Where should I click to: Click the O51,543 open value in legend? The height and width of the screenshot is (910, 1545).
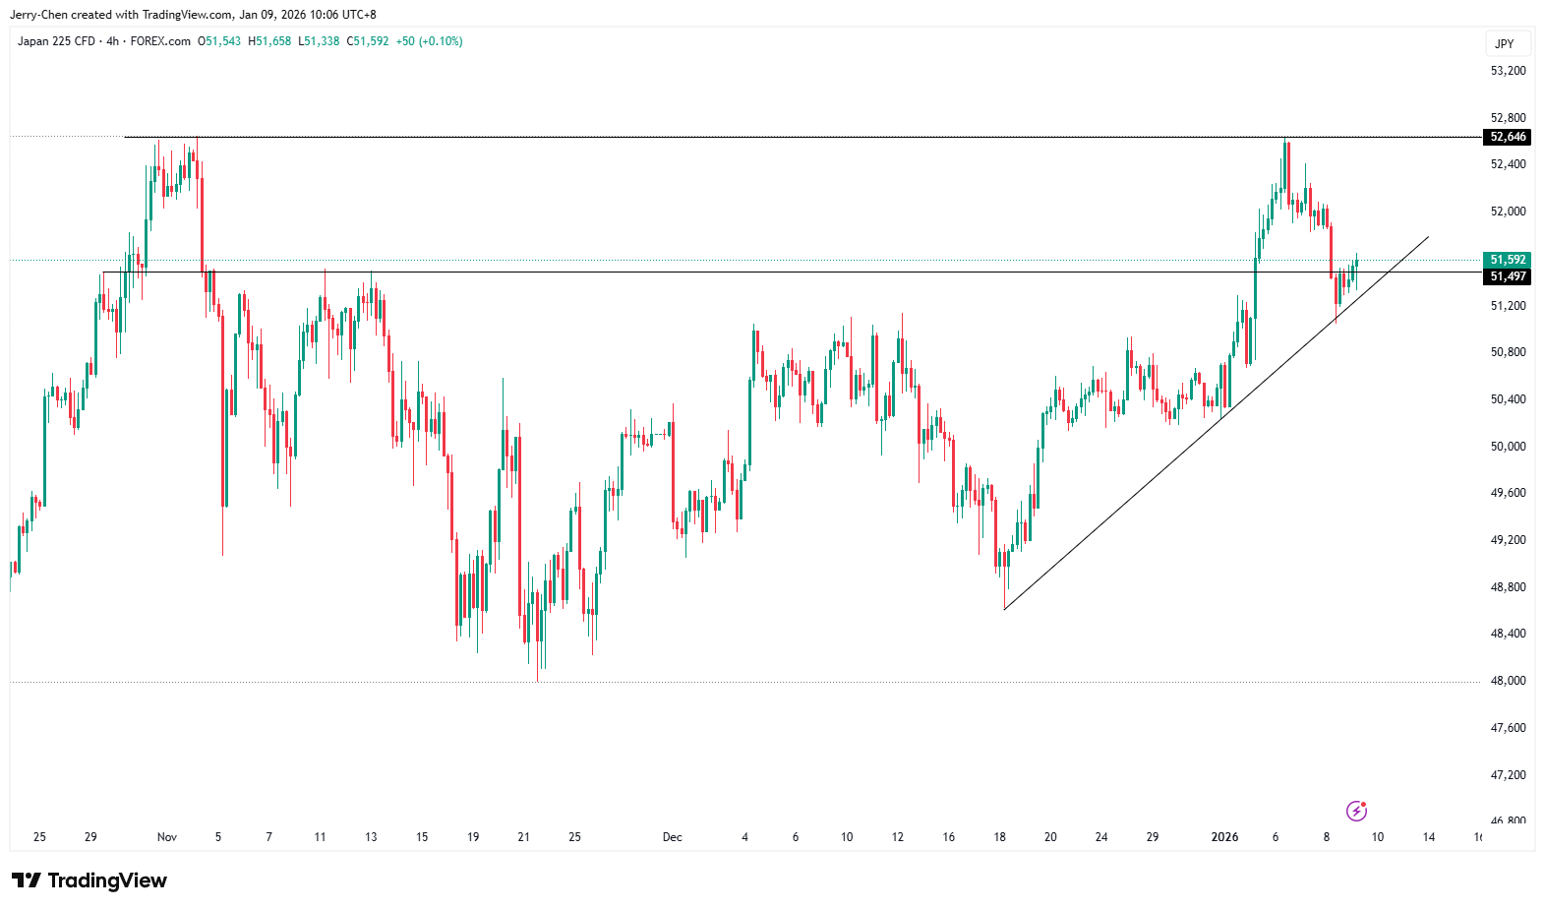219,41
